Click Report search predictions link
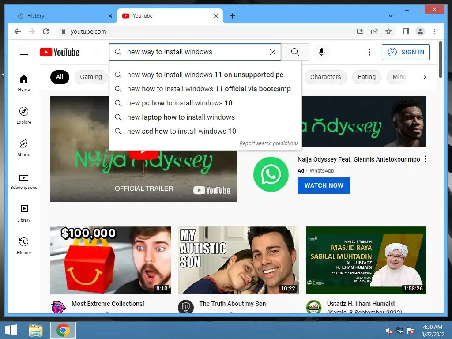This screenshot has width=452, height=339. pyautogui.click(x=269, y=143)
